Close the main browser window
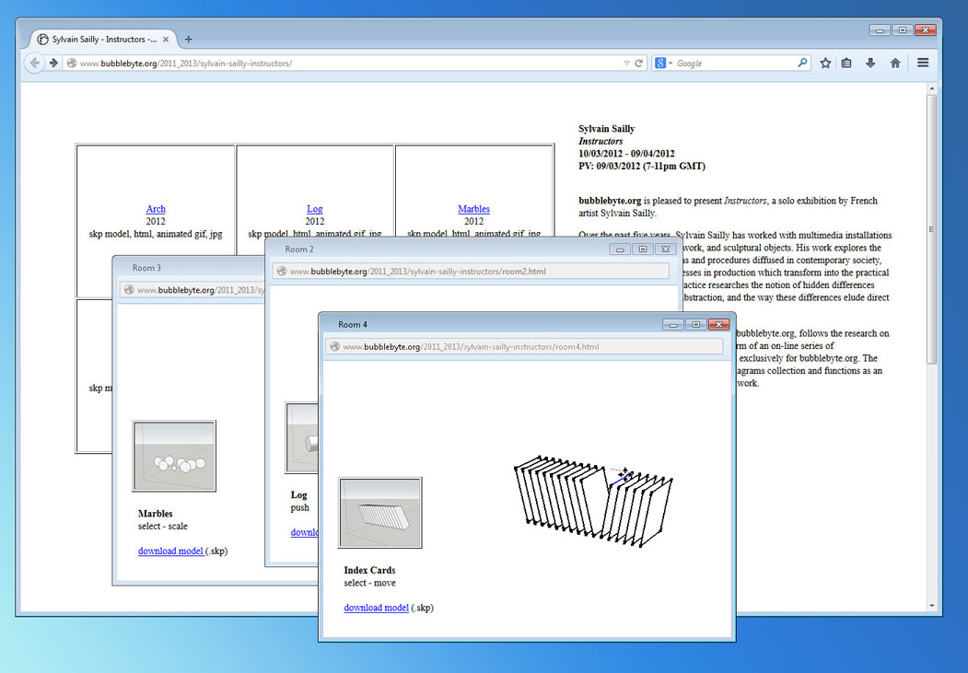The height and width of the screenshot is (673, 968). 926,29
